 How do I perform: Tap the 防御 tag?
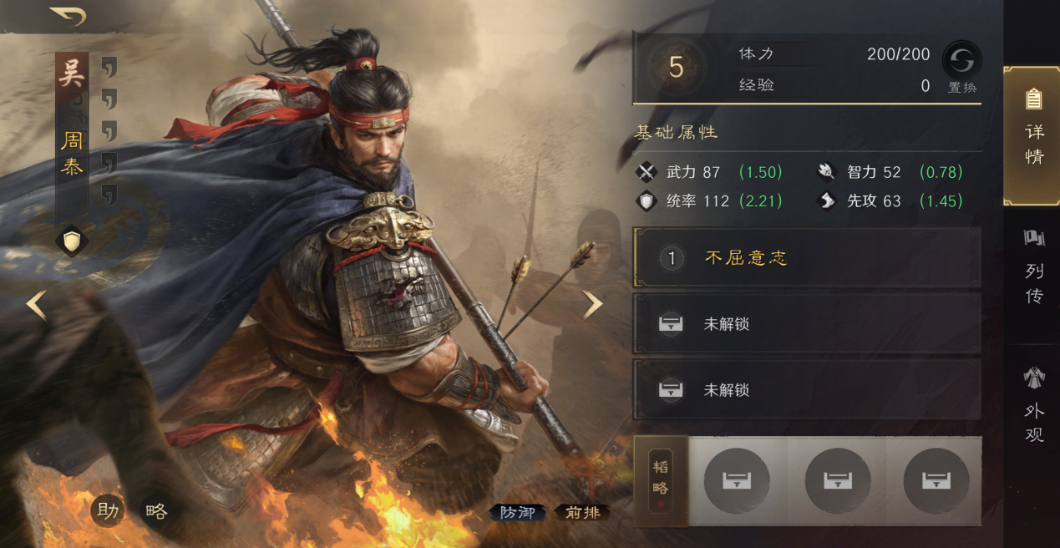point(517,512)
